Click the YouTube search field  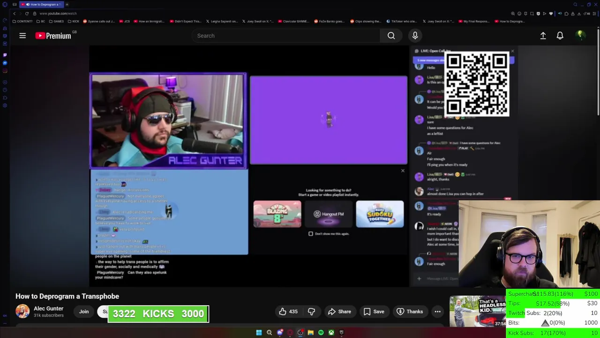coord(286,36)
